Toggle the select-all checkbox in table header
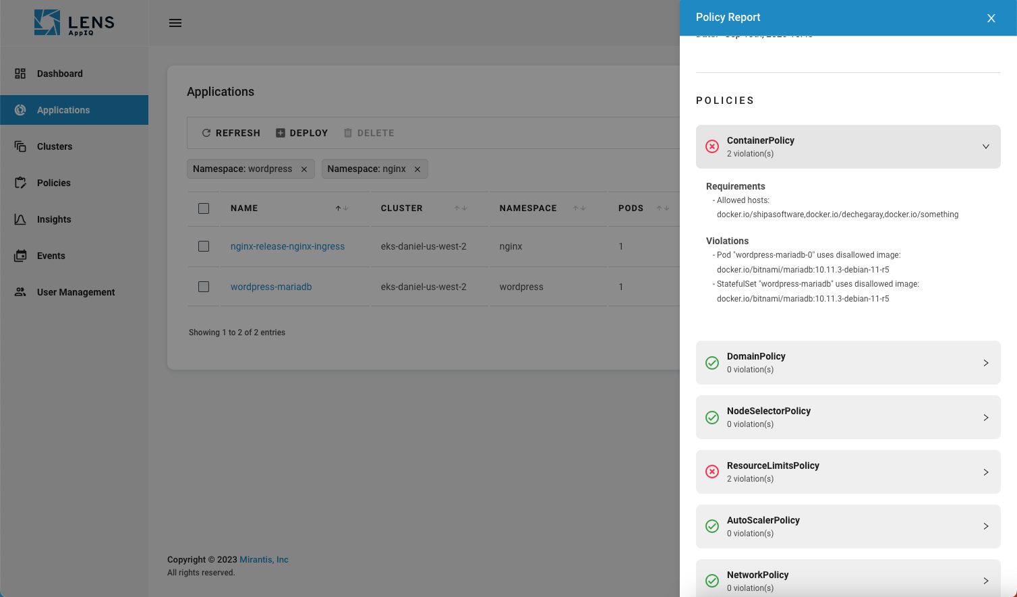This screenshot has height=597, width=1017. click(x=204, y=208)
